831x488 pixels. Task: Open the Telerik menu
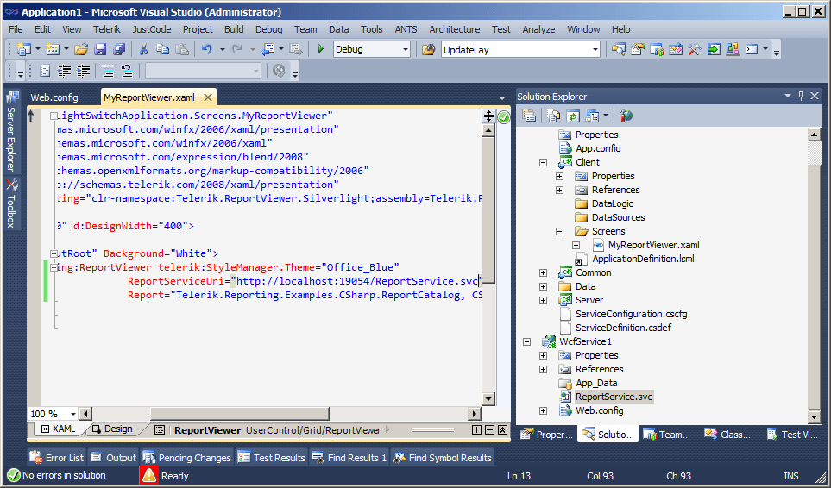[x=107, y=29]
